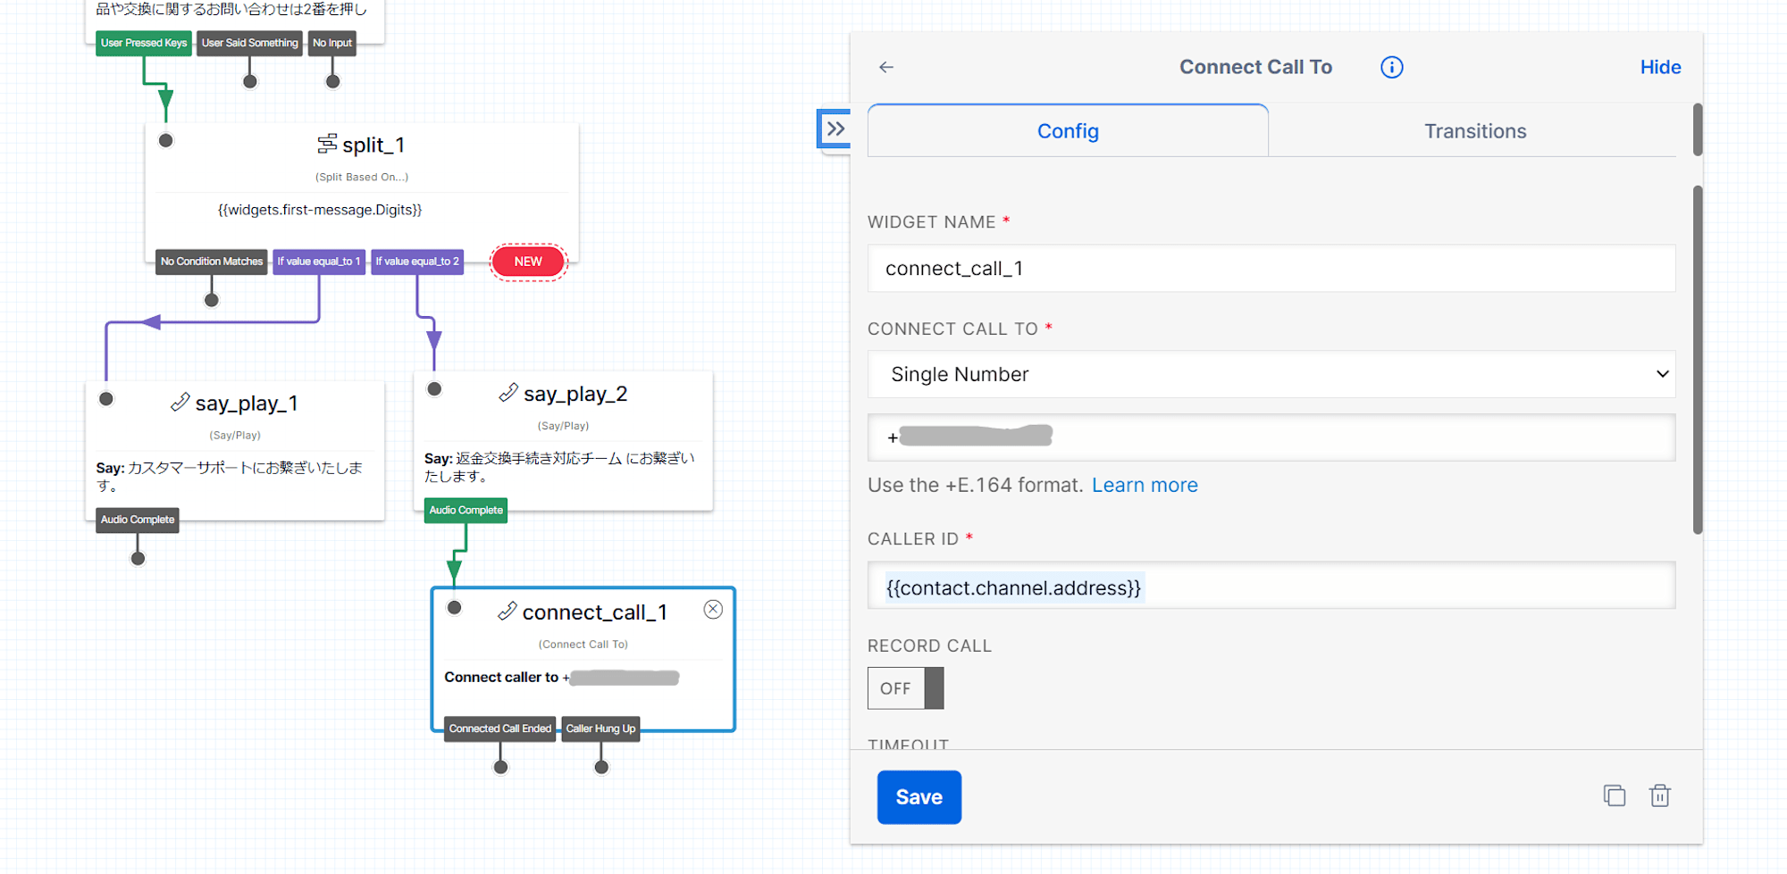Focus the Caller ID input field

point(1271,586)
